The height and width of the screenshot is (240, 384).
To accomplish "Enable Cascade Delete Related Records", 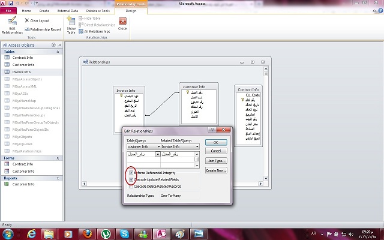I will 131,187.
